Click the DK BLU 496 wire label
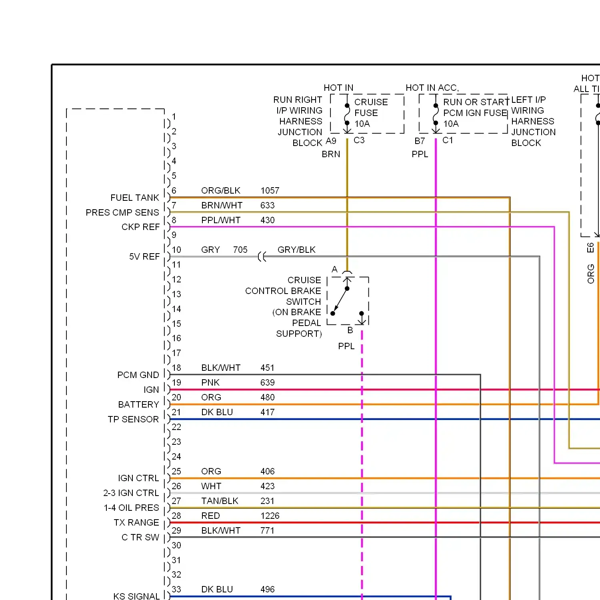 coord(238,589)
